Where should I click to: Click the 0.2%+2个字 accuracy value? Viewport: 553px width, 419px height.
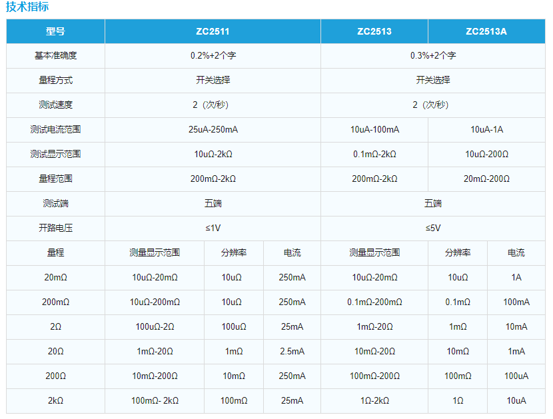(x=213, y=56)
